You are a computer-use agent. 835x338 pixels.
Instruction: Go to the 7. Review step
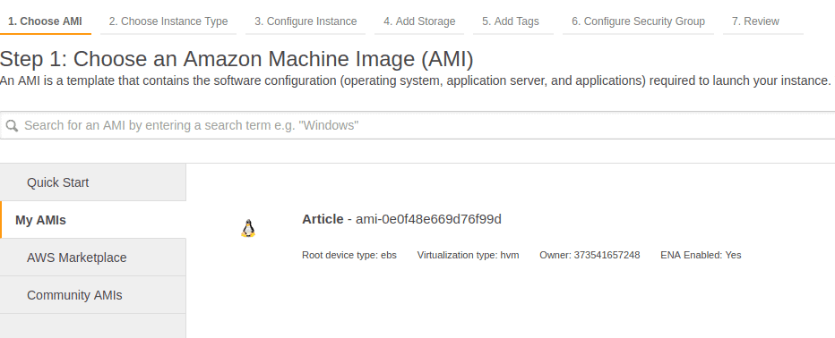click(x=763, y=21)
